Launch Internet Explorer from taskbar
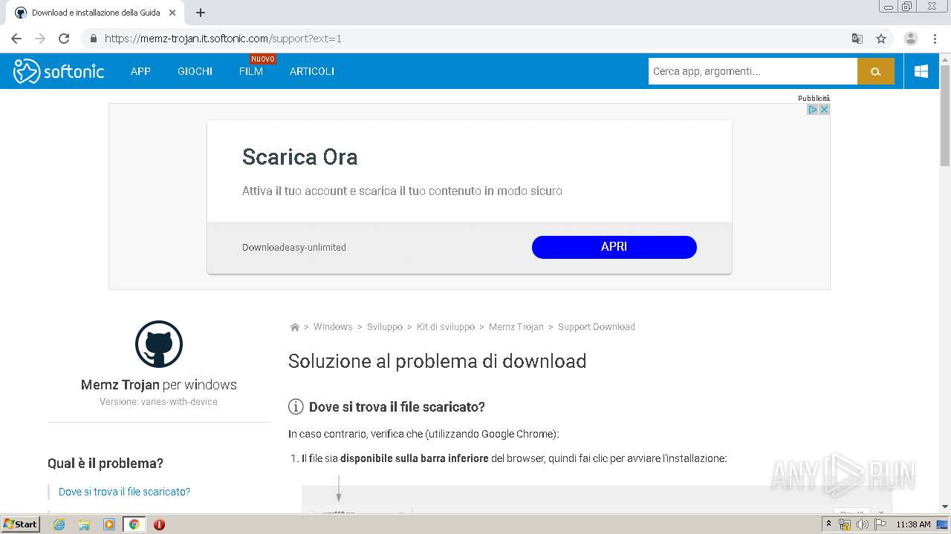The width and height of the screenshot is (951, 534). click(x=59, y=524)
